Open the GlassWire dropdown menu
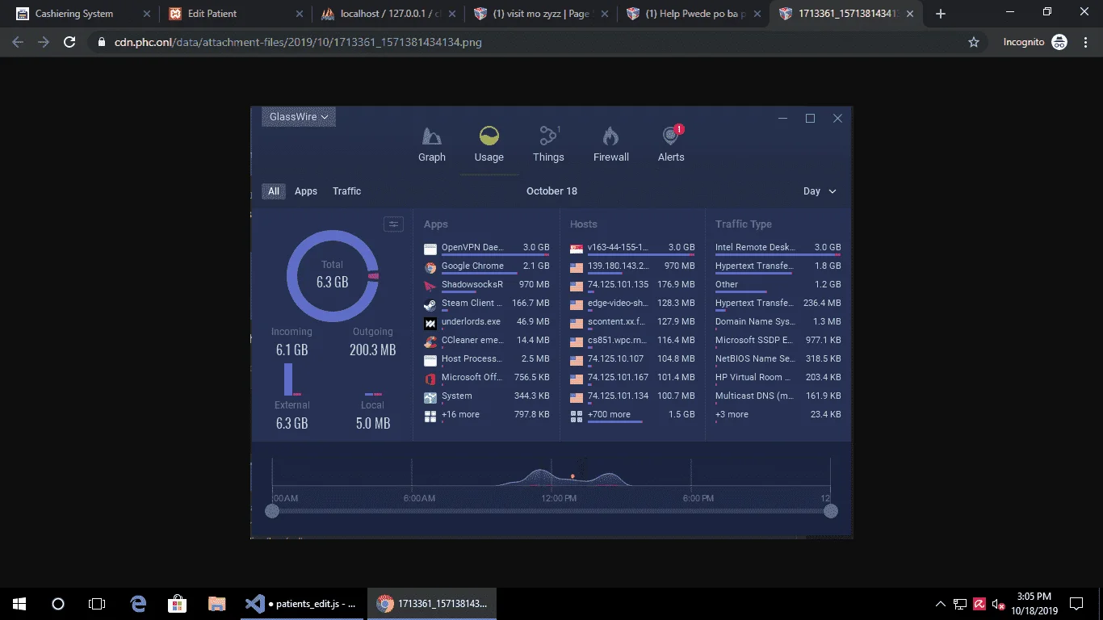Viewport: 1103px width, 620px height. pyautogui.click(x=299, y=117)
